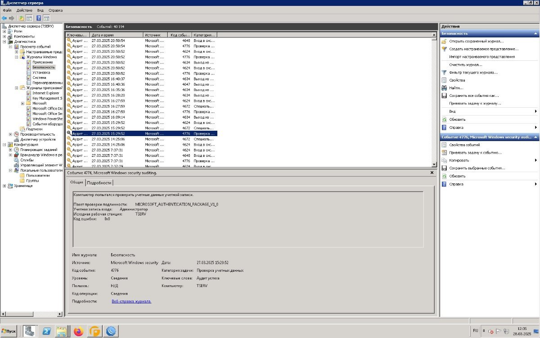Open the Копировать submenu arrow
540x338 pixels.
(x=535, y=160)
